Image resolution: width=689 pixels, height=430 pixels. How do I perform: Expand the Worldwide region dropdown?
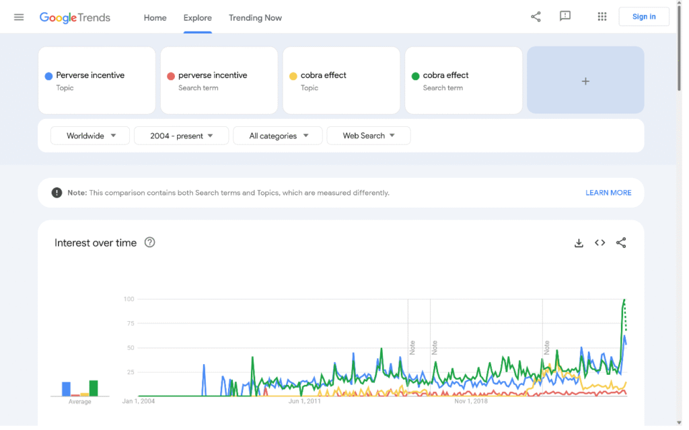coord(91,136)
